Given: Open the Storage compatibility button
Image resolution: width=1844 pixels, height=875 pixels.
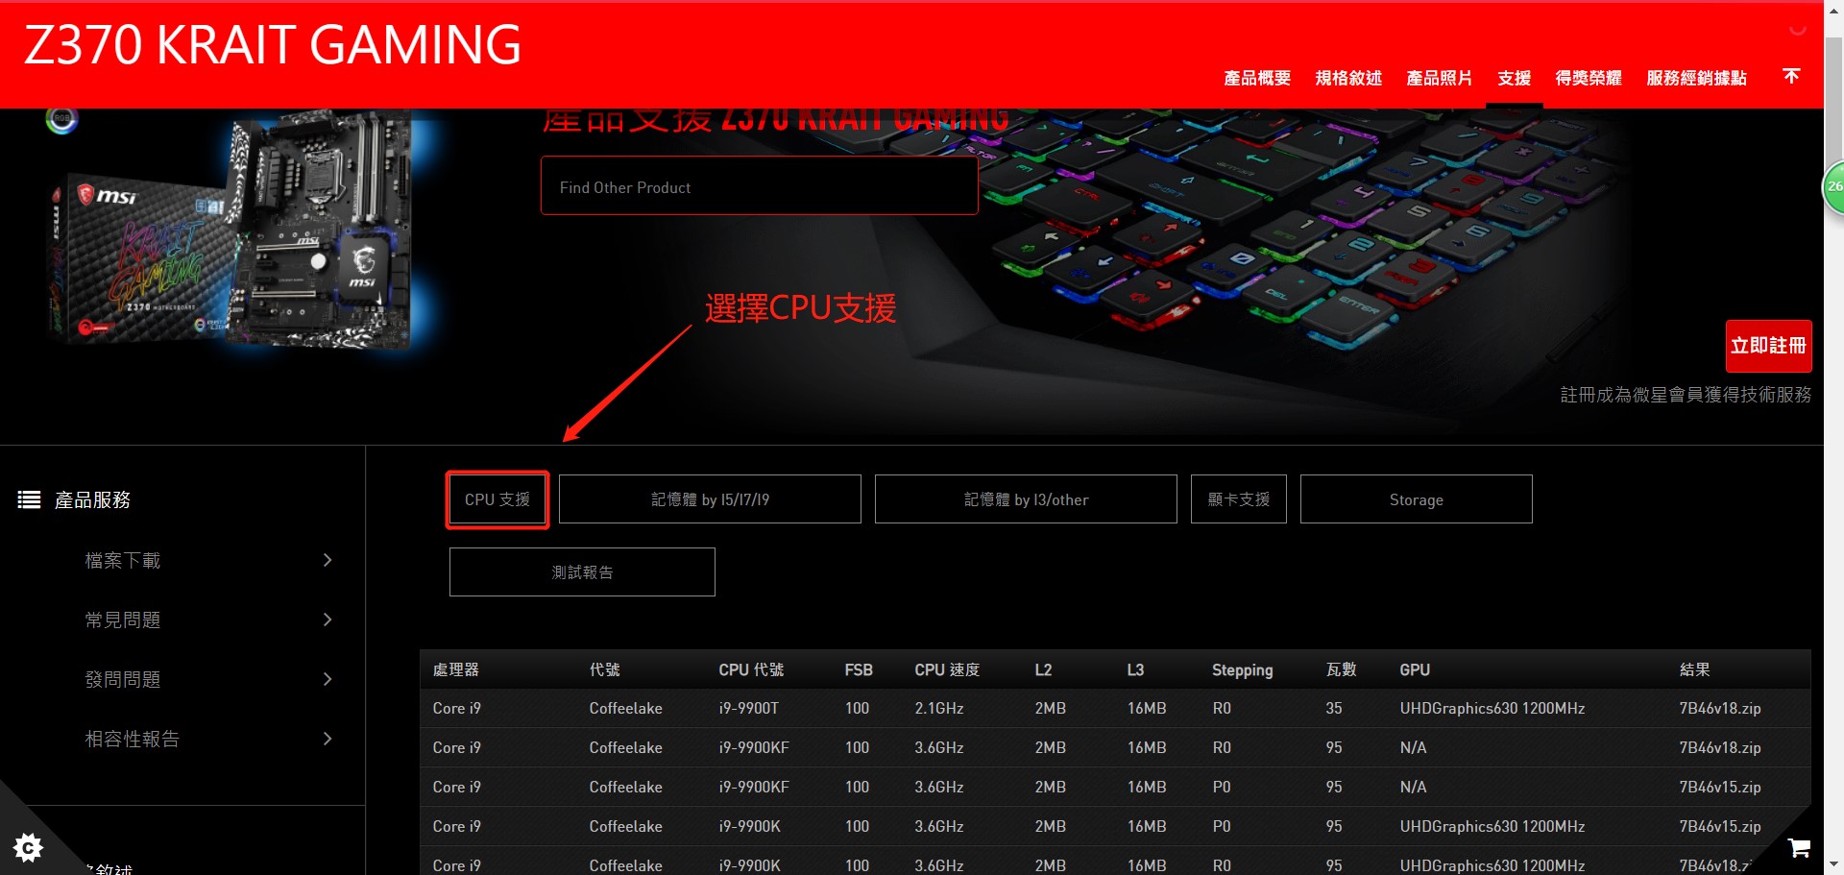Looking at the screenshot, I should 1416,499.
